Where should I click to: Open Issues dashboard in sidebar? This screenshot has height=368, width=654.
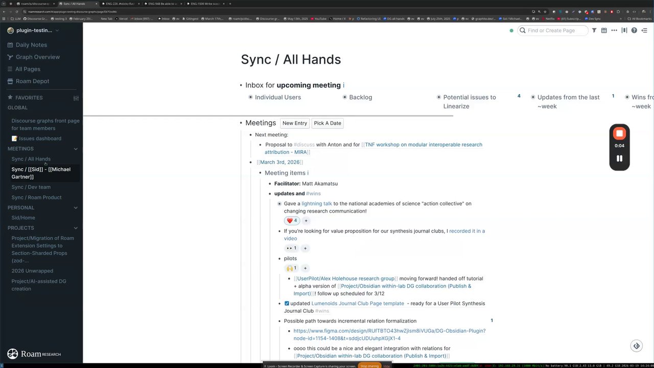36,139
